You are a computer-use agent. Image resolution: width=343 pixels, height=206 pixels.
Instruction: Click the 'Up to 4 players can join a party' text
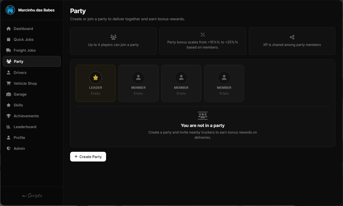click(113, 45)
